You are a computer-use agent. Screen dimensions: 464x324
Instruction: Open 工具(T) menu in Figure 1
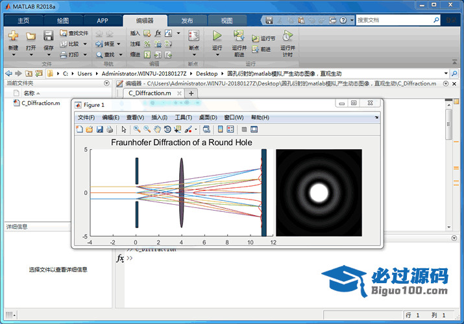[x=183, y=117]
